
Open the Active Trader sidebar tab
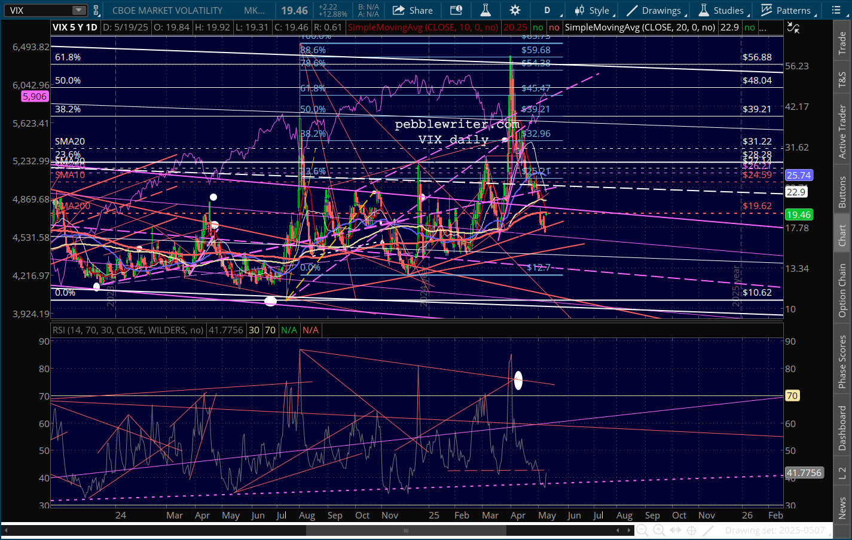pos(842,131)
